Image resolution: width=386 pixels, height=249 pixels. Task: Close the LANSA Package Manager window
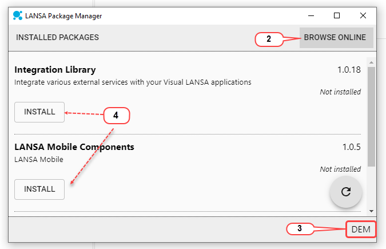363,15
